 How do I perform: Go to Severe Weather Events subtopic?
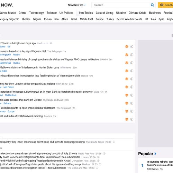(x=129, y=19)
